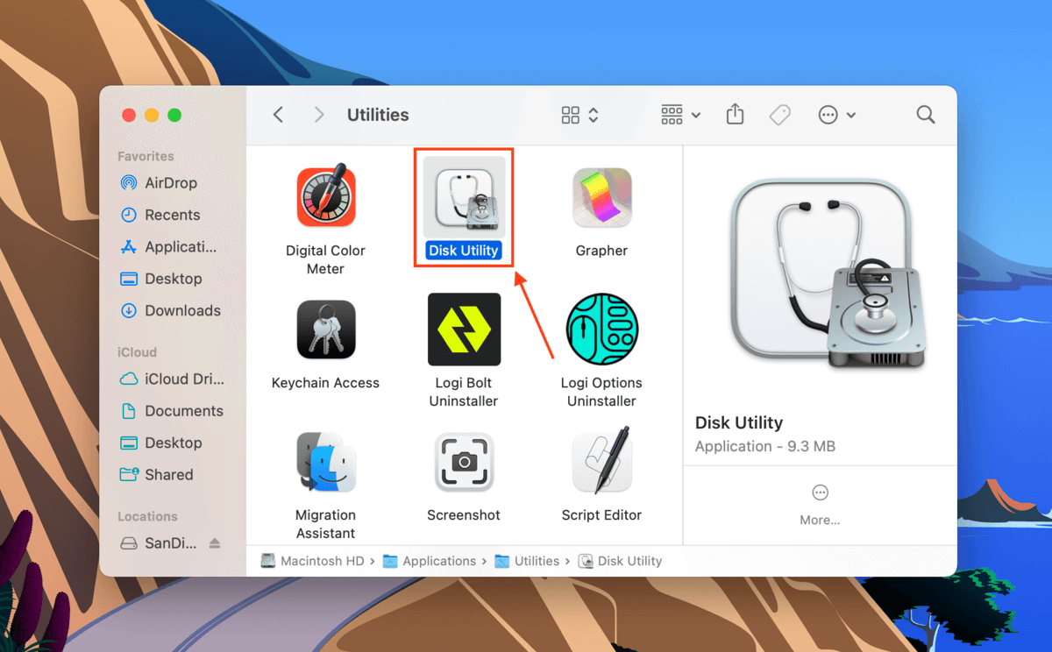
Task: Minimize the window with yellow button
Action: point(152,115)
